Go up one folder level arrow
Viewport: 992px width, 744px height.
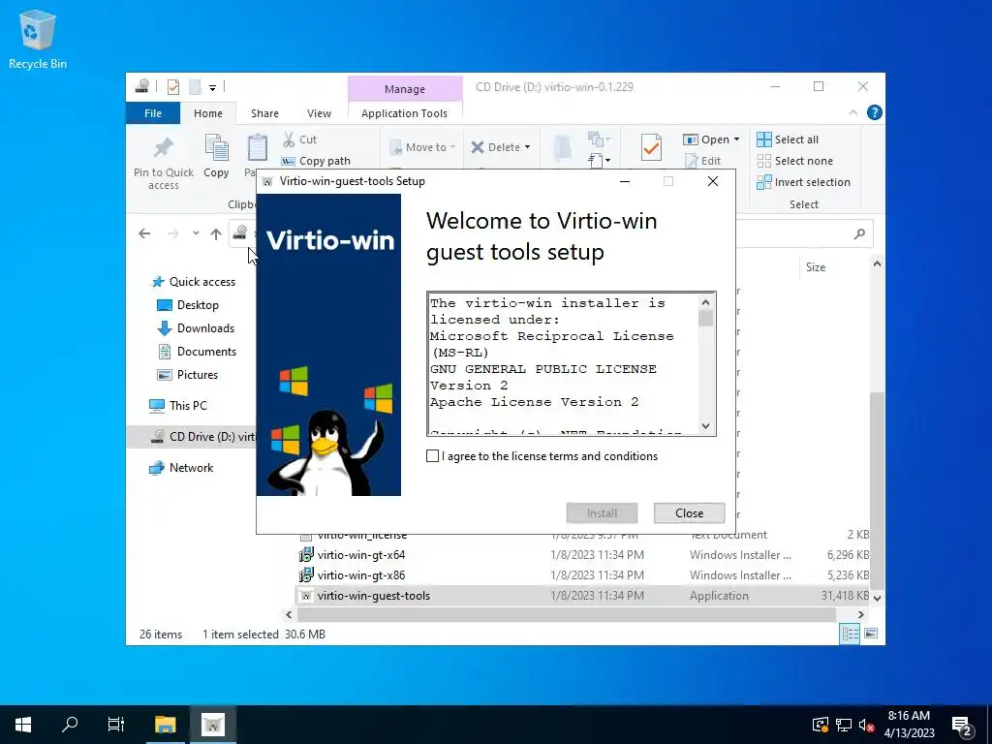coord(216,233)
